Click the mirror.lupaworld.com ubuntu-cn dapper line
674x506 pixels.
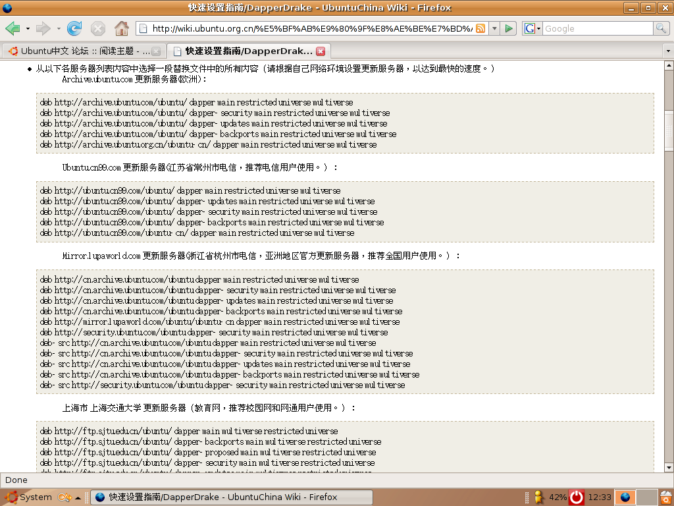pos(220,322)
